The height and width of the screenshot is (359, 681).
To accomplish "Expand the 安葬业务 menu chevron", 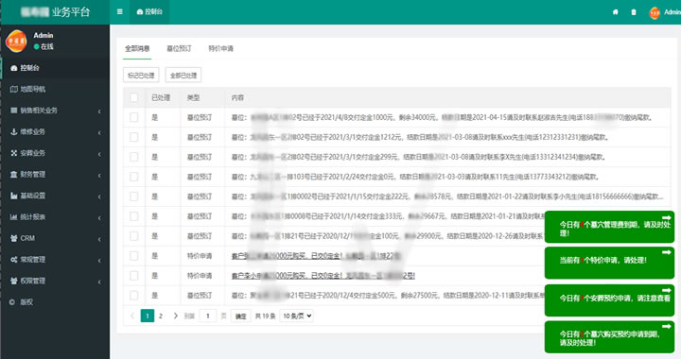I will tap(99, 154).
